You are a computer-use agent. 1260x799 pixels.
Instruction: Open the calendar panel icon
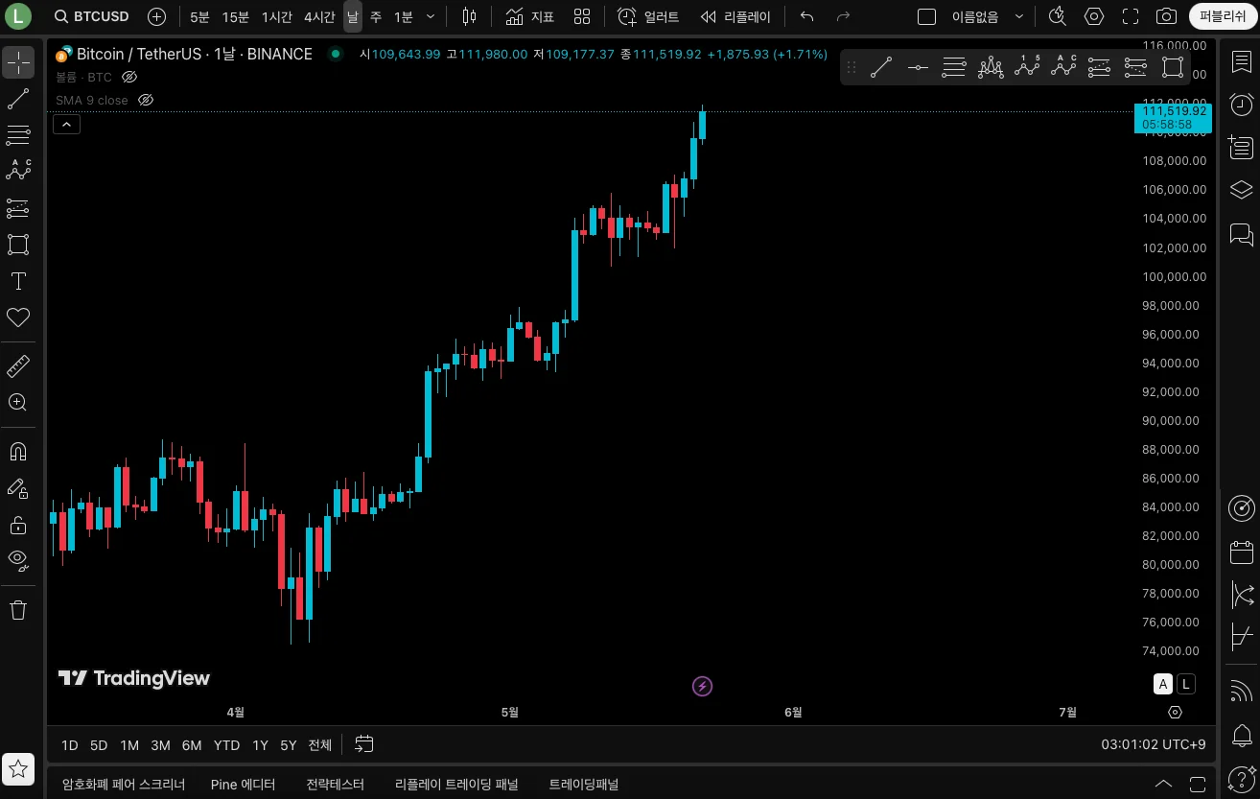[1241, 552]
